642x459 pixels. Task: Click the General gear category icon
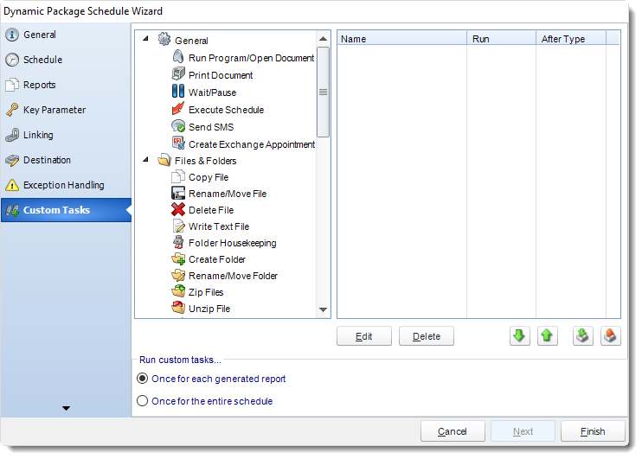[164, 39]
